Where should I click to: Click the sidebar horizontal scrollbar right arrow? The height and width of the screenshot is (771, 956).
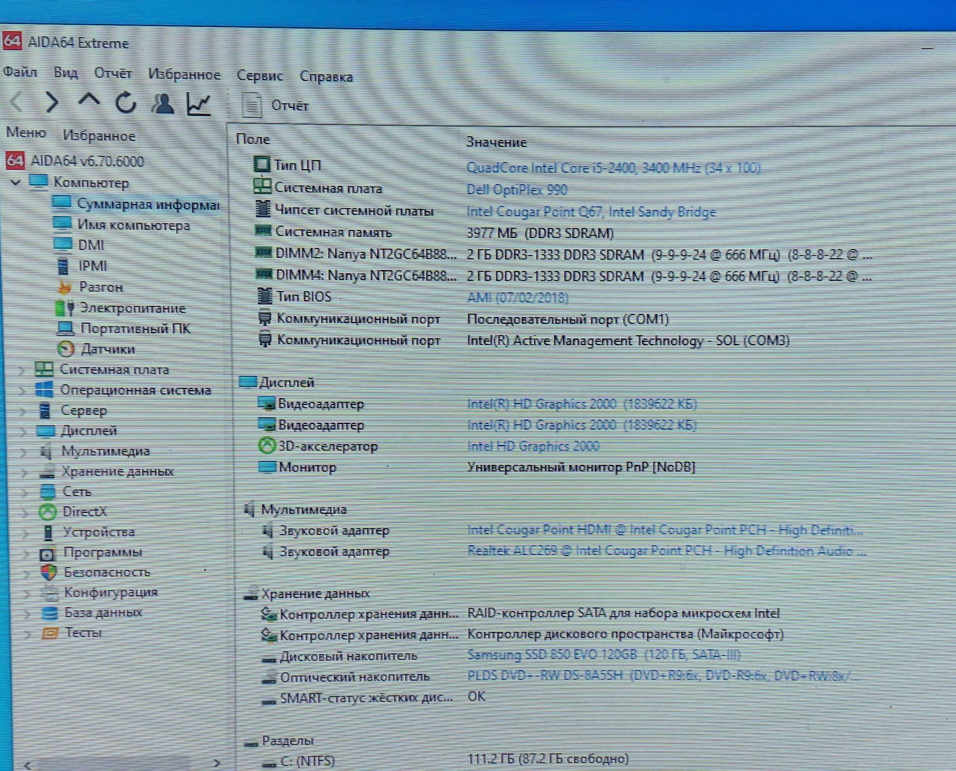(217, 763)
